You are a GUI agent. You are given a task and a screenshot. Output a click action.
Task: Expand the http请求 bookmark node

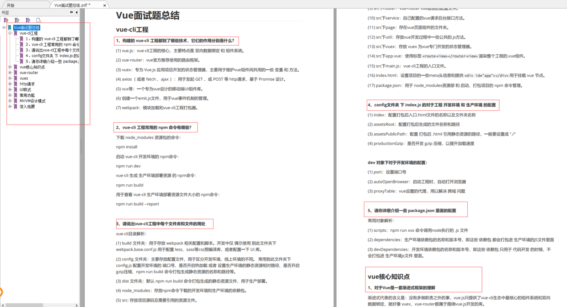click(x=10, y=84)
